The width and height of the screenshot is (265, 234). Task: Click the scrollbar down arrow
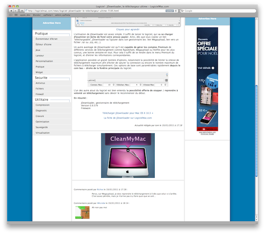point(257,219)
